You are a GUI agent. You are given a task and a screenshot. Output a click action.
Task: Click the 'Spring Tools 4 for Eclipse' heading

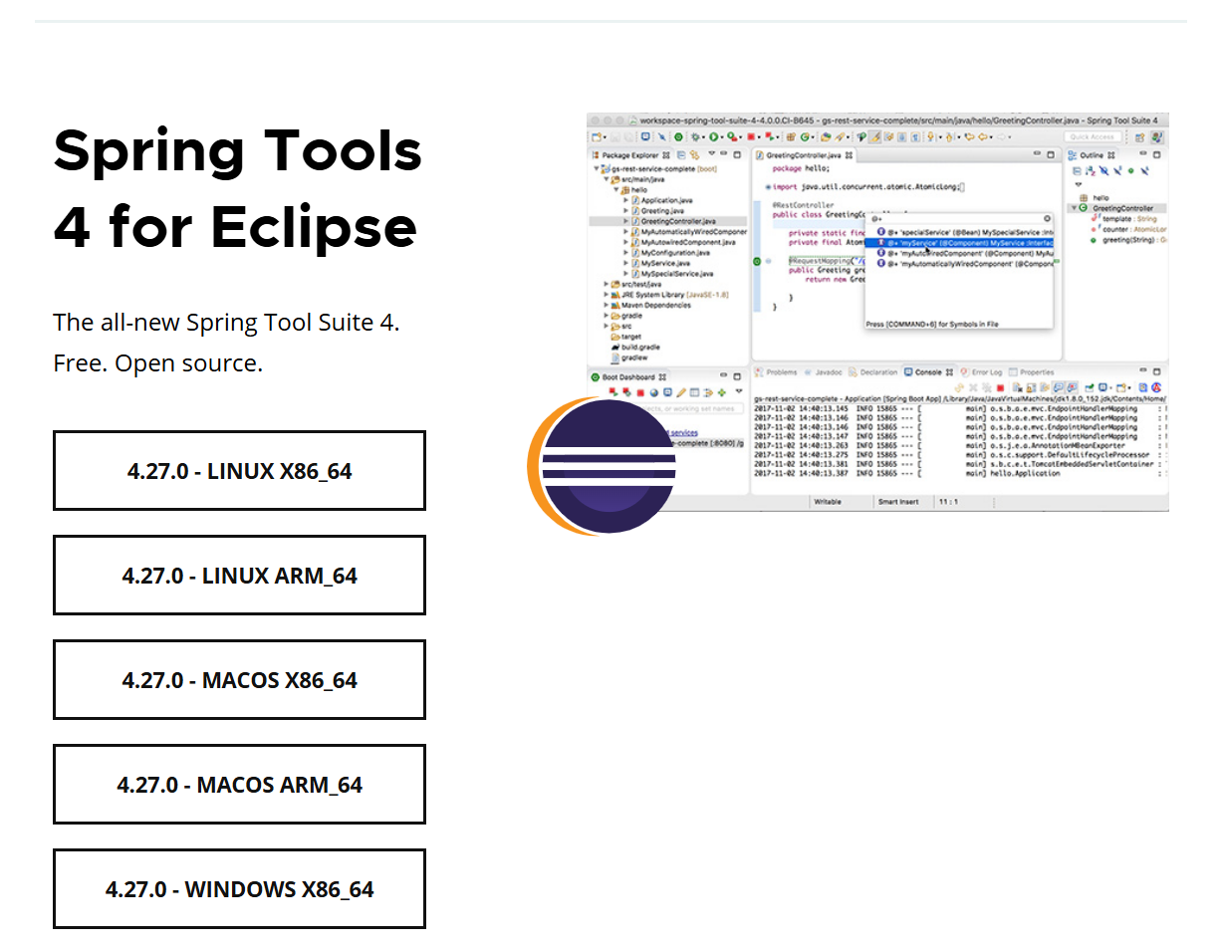(x=238, y=188)
